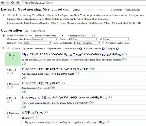Toggle the All text display option

(16, 49)
